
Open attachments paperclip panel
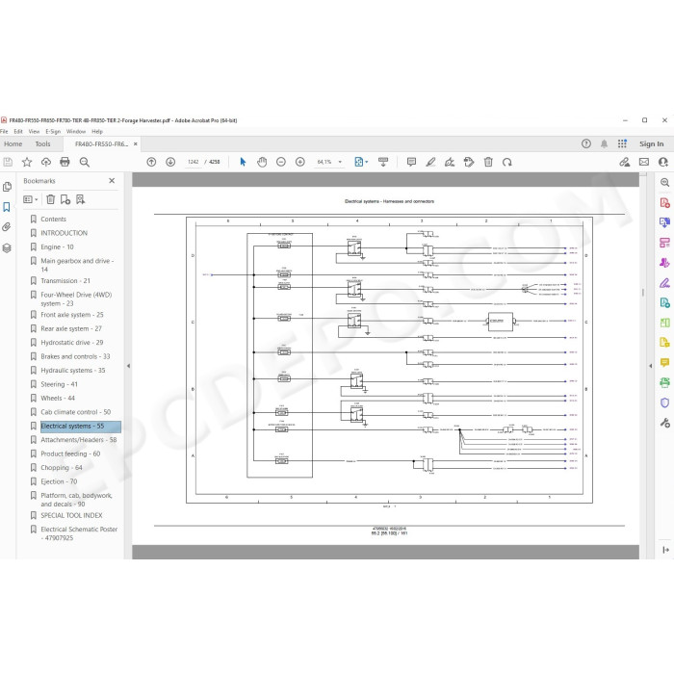7,227
